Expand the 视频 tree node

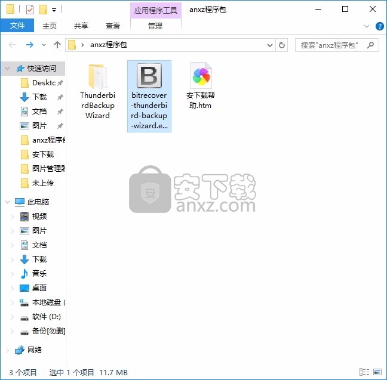12,217
